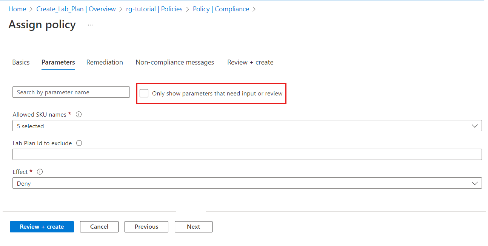488x246 pixels.
Task: Switch to the Basics tab
Action: pyautogui.click(x=21, y=62)
